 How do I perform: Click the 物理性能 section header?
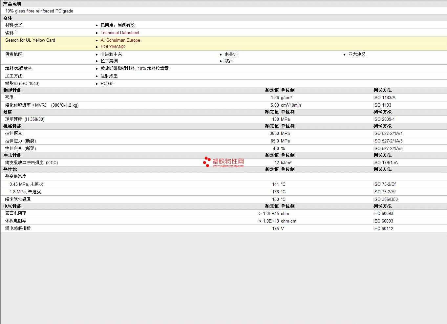coord(12,91)
